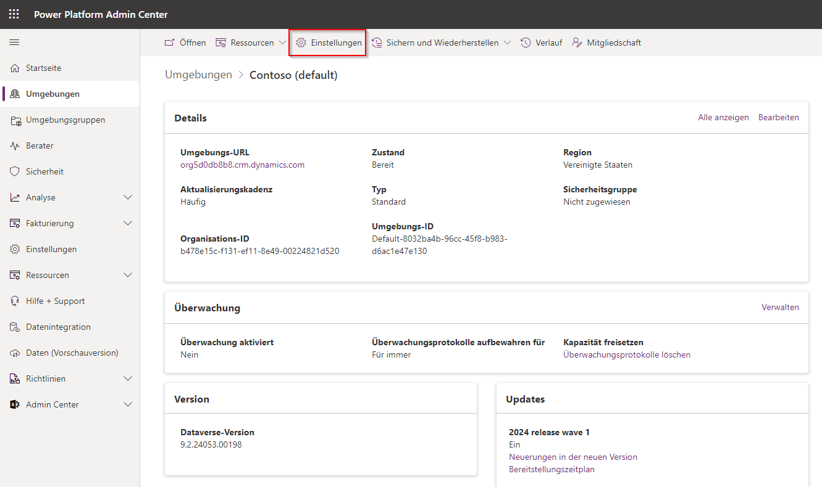Viewport: 822px width, 487px height.
Task: Click the Umgebungs-ID value Default-8032ba4b…
Action: click(x=440, y=245)
